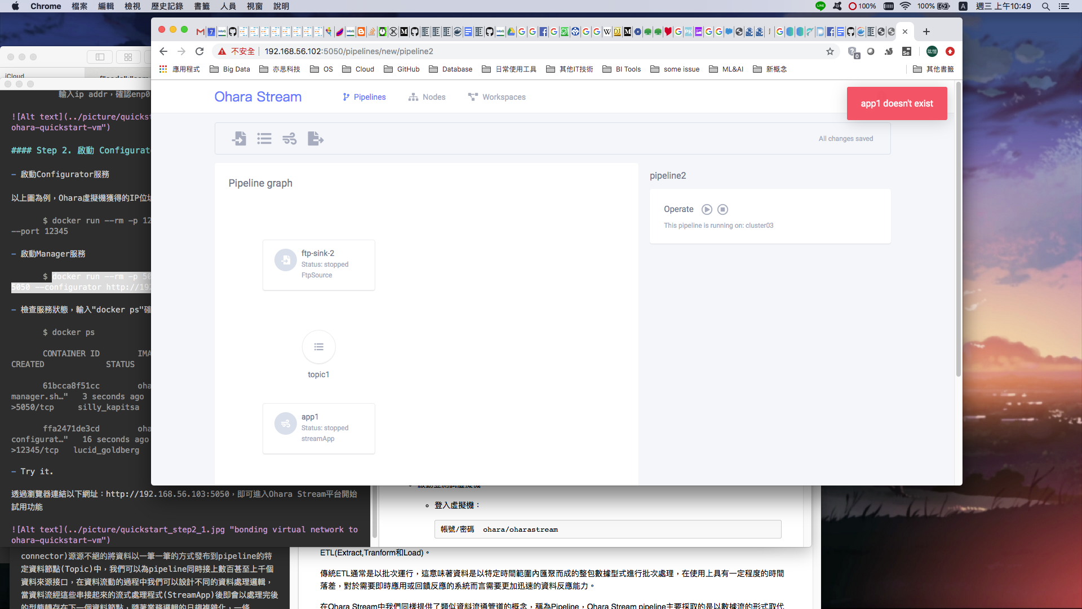1082x609 pixels.
Task: Close the current browser tab
Action: tap(905, 32)
